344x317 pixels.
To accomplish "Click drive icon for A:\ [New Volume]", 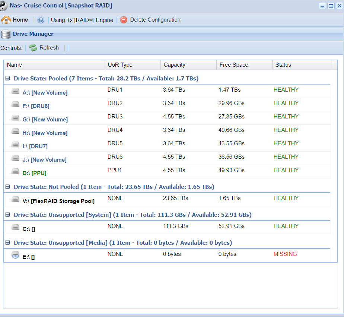I will (15, 91).
